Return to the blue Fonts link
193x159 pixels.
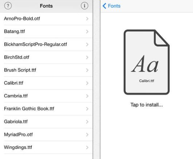114,6
